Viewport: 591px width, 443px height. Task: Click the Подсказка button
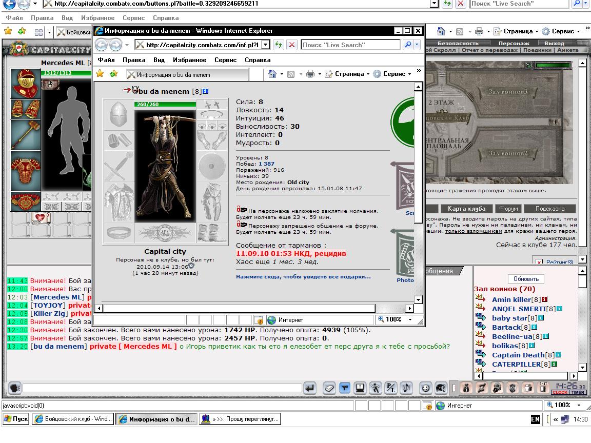point(550,208)
